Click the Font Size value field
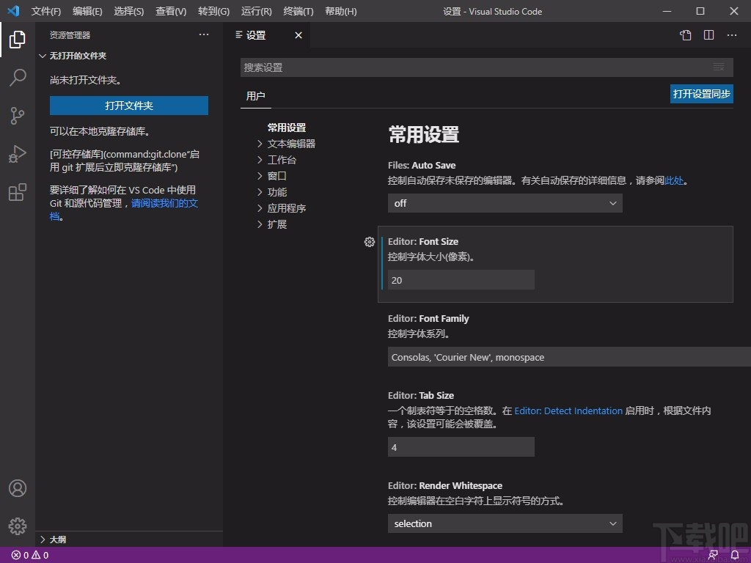 click(x=461, y=280)
